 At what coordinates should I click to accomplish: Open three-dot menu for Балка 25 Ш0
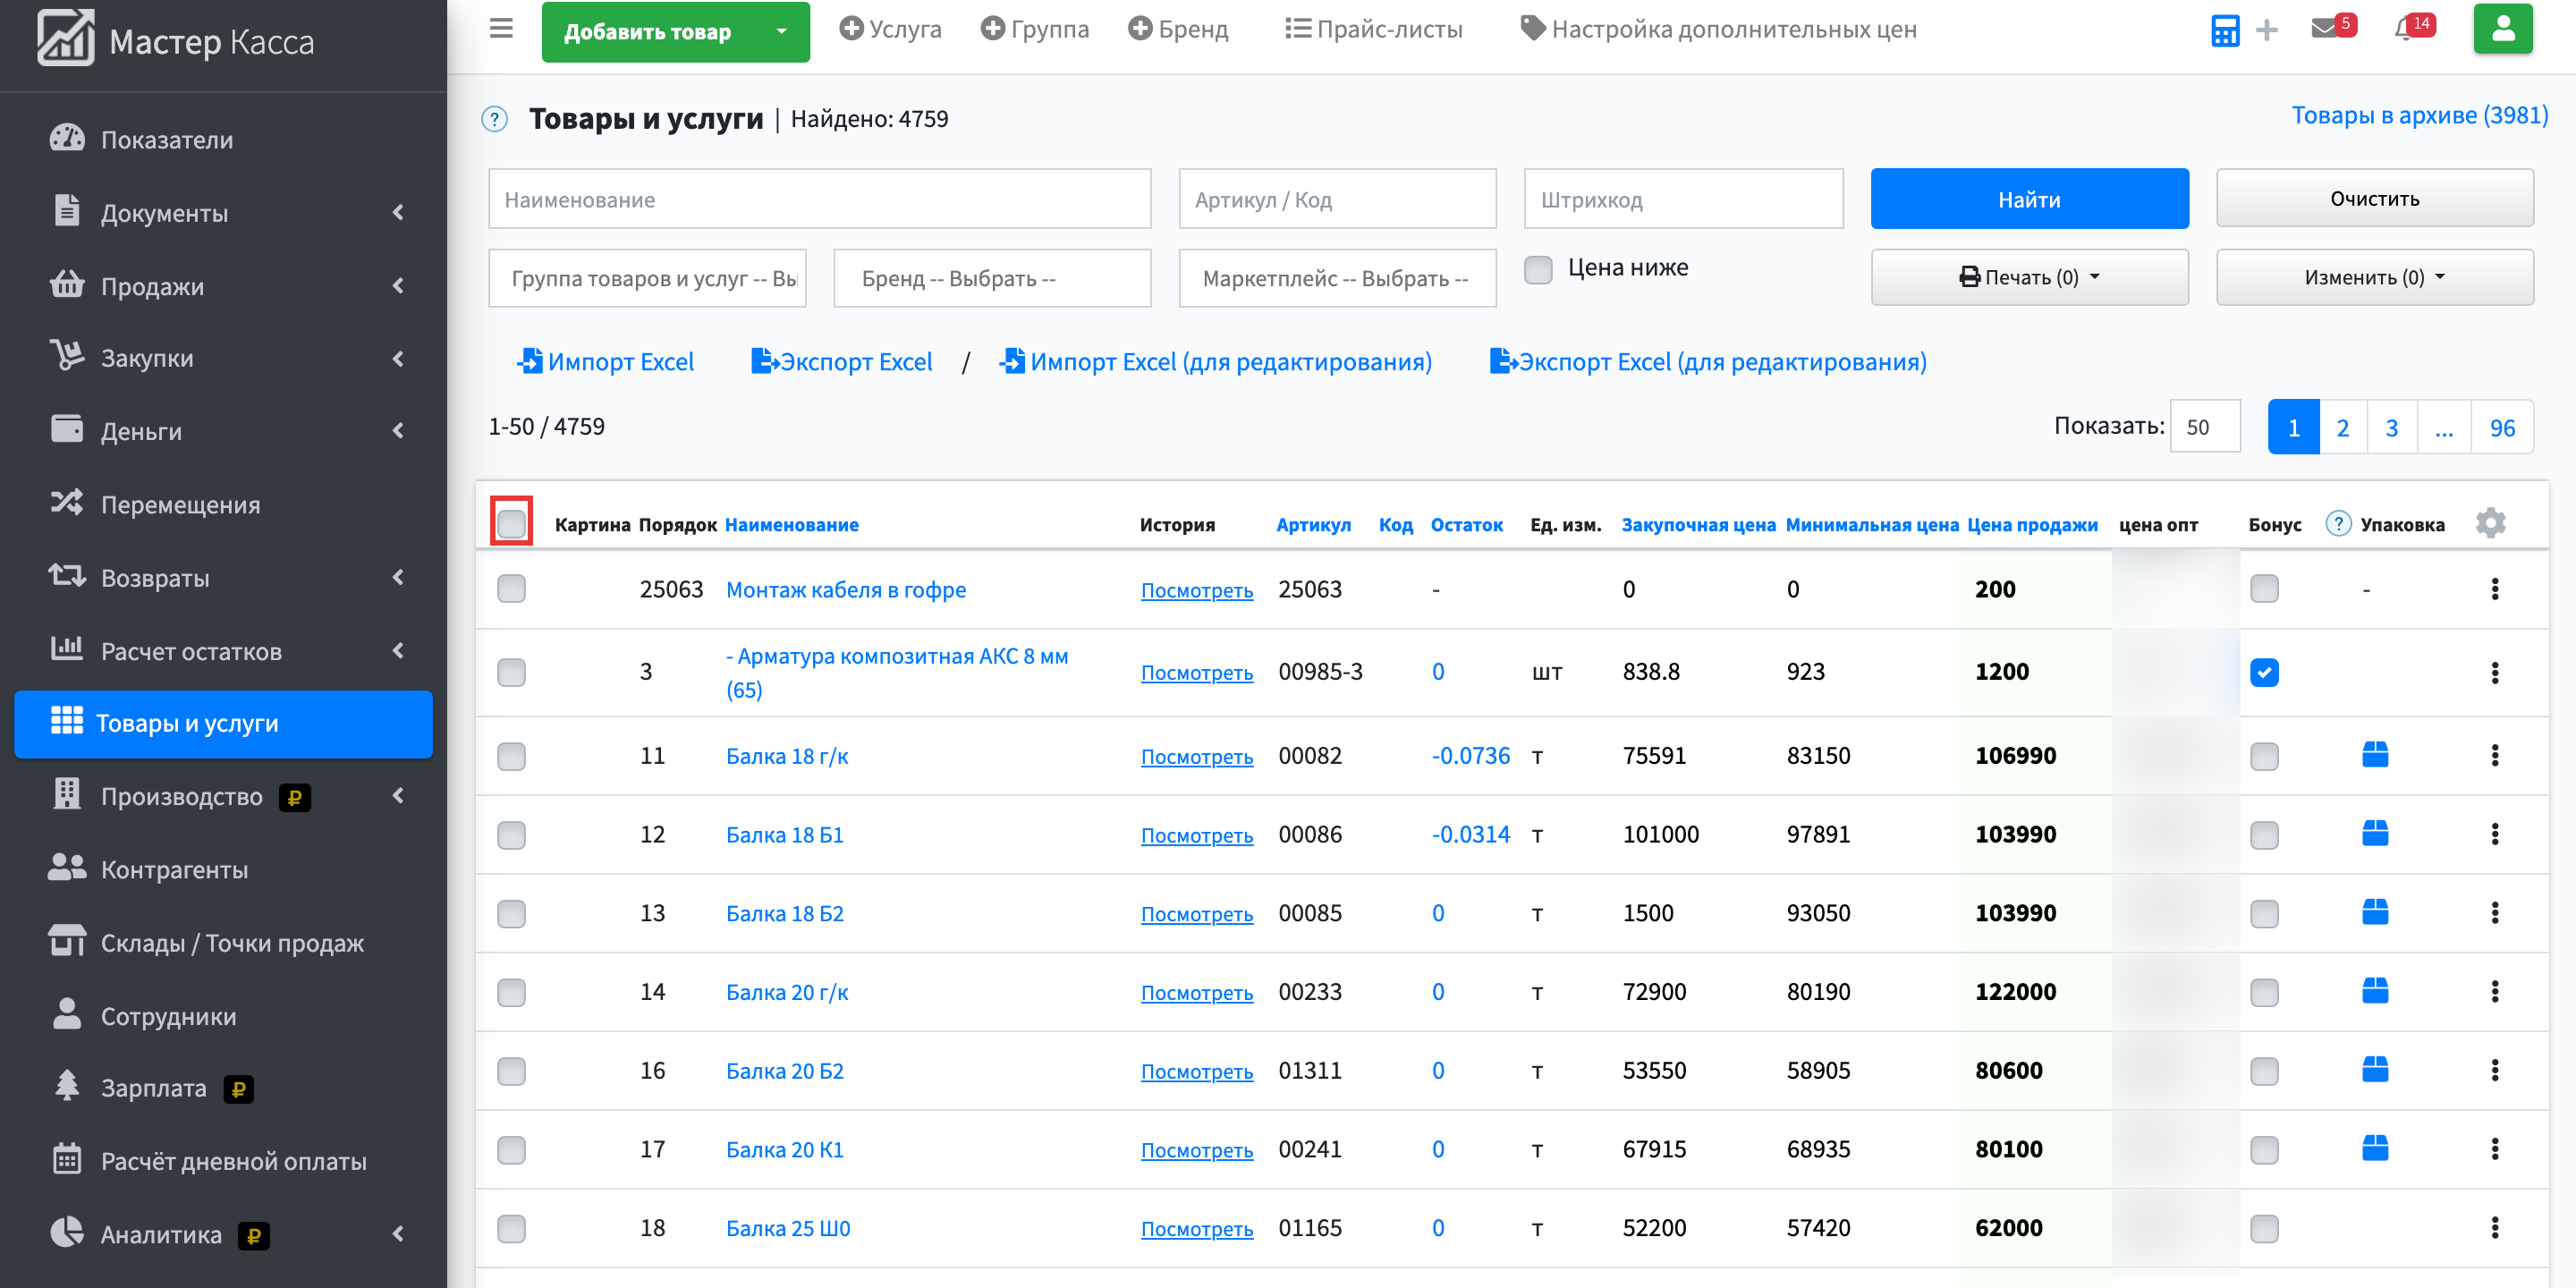tap(2494, 1227)
